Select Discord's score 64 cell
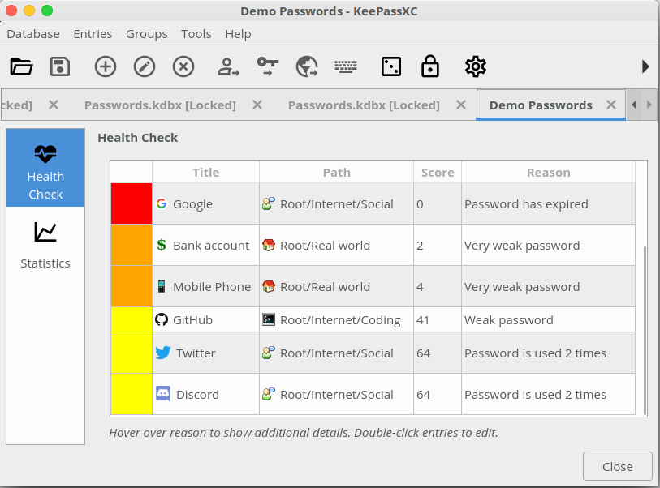This screenshot has width=660, height=488. coord(438,394)
